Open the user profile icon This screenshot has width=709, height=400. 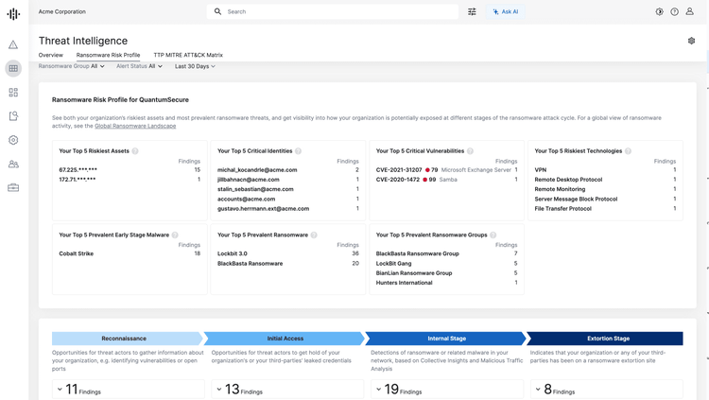pos(690,12)
